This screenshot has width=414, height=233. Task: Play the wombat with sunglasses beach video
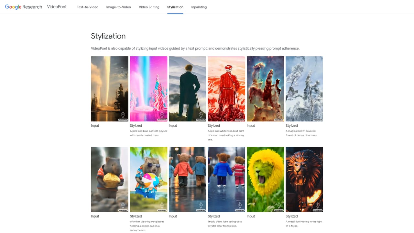tap(149, 180)
